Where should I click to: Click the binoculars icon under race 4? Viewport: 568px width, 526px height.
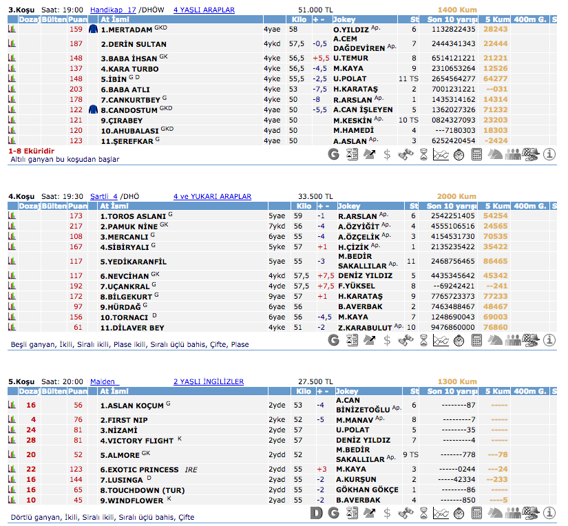tap(405, 340)
